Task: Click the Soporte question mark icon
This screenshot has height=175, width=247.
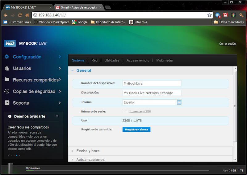Action: click(7, 103)
